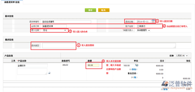Focus the 退货单编号 input field

[x=67, y=22]
